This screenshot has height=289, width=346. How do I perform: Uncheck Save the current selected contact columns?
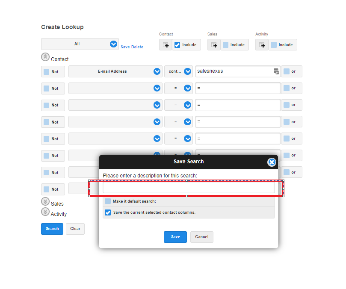point(108,212)
